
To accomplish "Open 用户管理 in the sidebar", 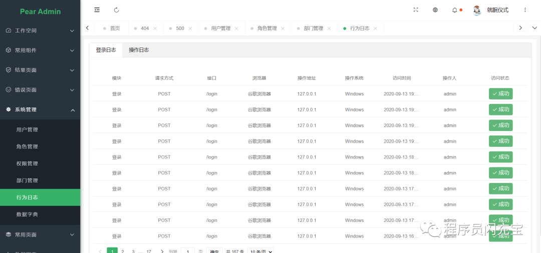I will [x=27, y=129].
